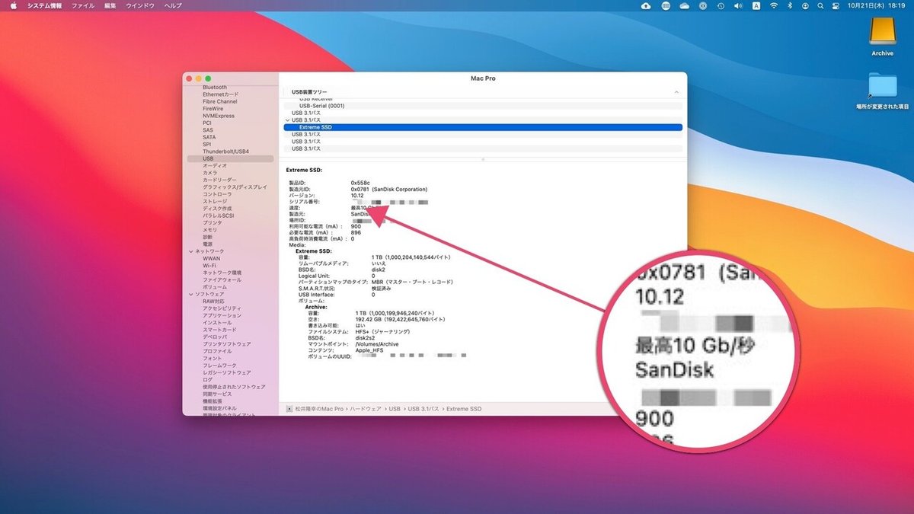Select インストール in the sidebar

point(216,323)
